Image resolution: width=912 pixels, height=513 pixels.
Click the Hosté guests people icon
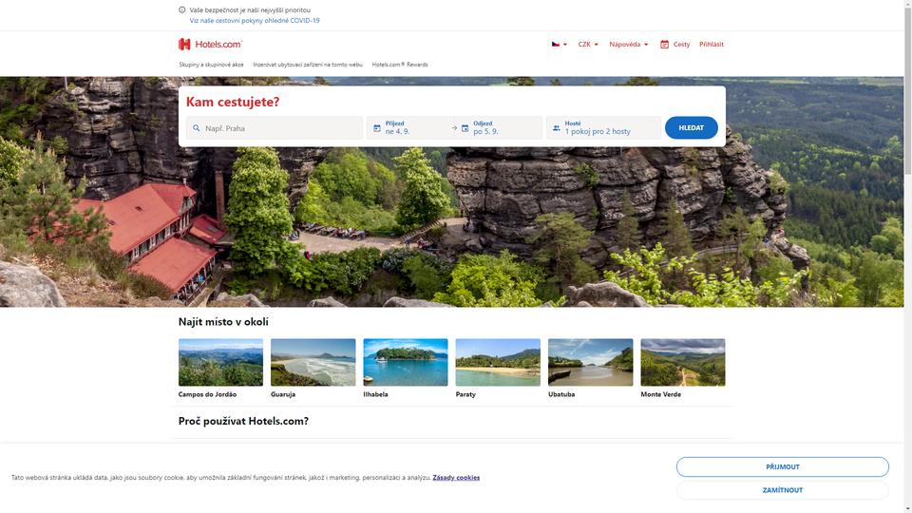557,128
